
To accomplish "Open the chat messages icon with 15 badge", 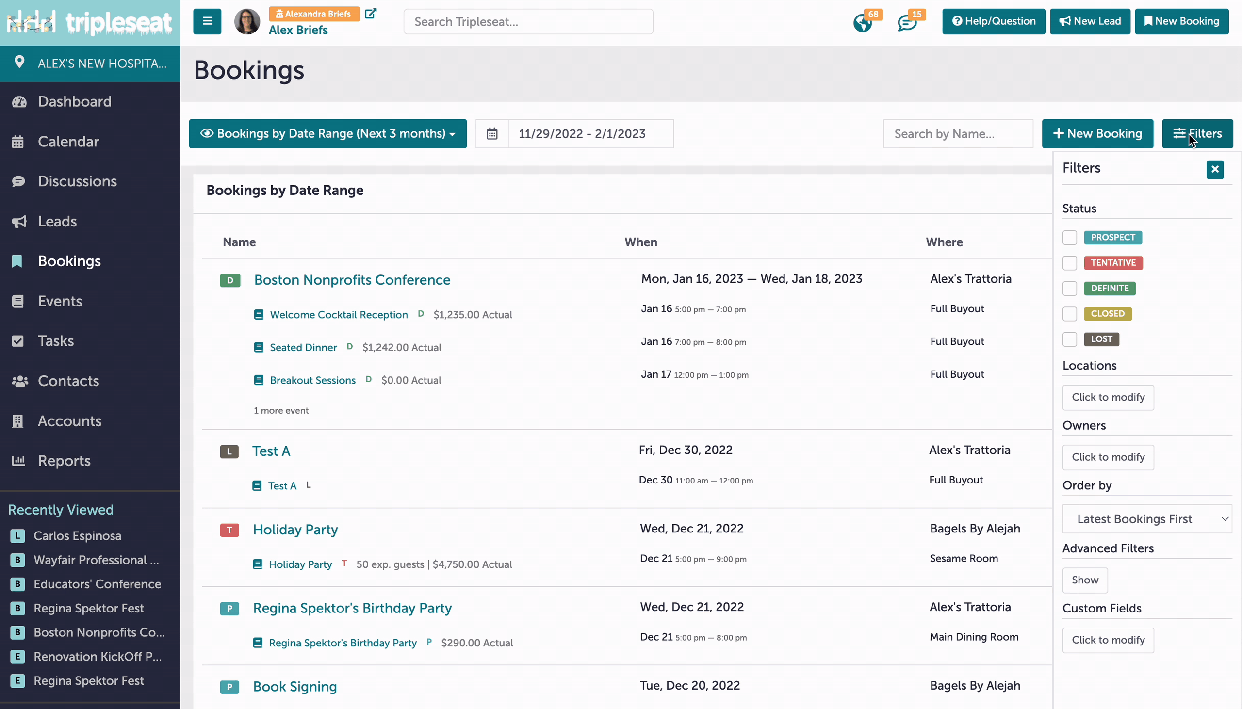I will [907, 22].
